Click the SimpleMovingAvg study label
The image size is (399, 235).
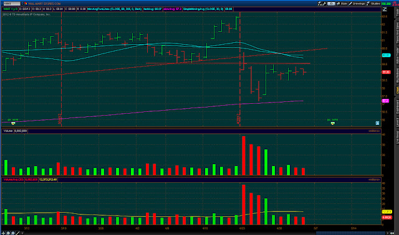pyautogui.click(x=204, y=9)
